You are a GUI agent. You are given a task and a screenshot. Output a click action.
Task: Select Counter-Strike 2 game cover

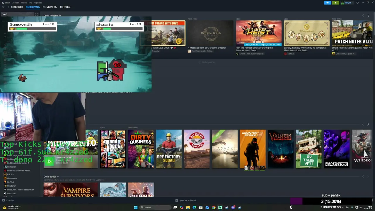pos(253,149)
